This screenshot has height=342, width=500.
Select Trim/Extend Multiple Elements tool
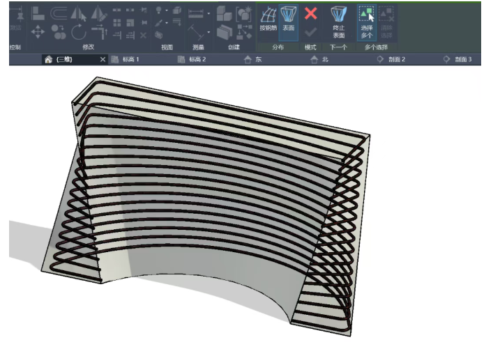click(x=130, y=35)
